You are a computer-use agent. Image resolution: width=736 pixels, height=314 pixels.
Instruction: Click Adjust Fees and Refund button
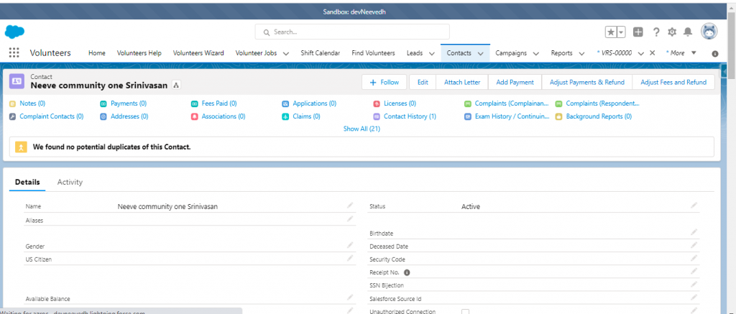click(673, 82)
